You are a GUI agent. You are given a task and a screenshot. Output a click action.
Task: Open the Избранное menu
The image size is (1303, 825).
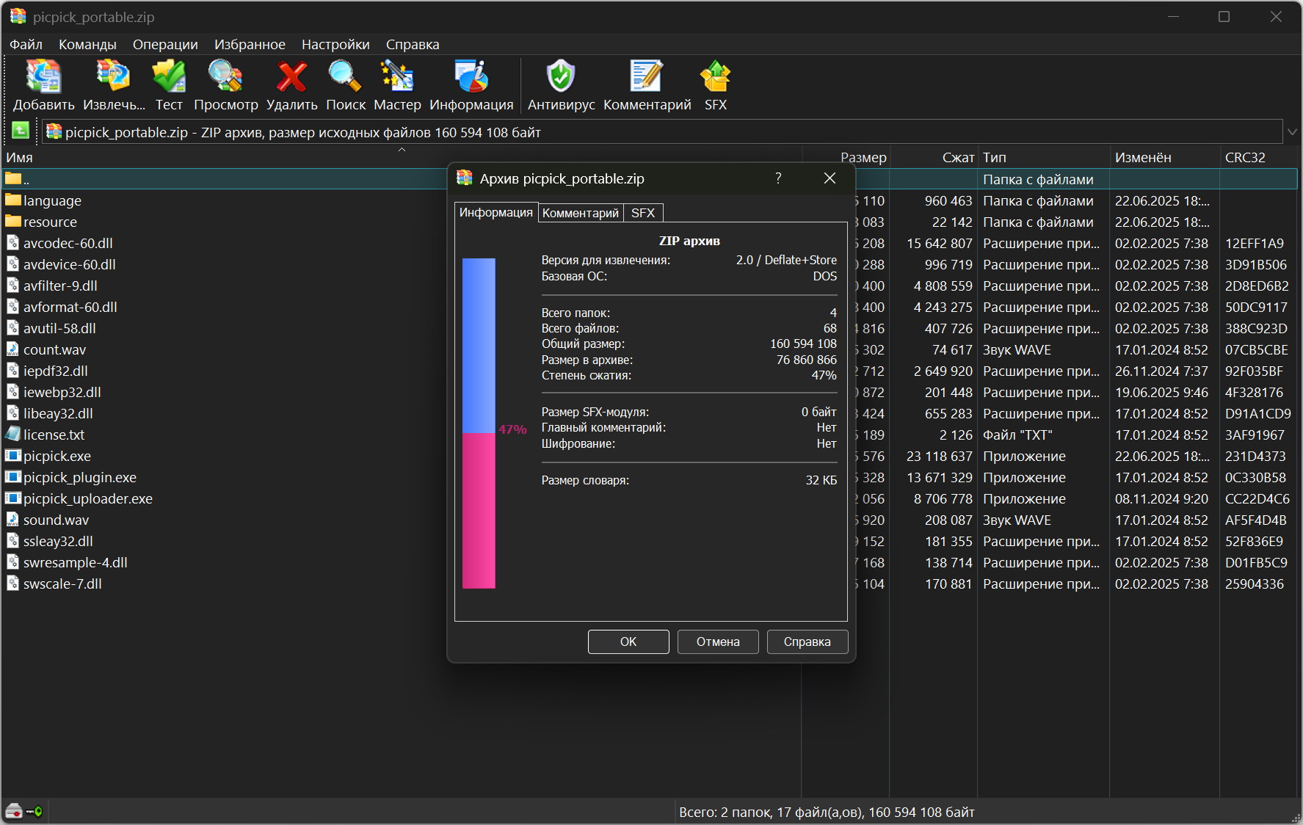(x=250, y=44)
